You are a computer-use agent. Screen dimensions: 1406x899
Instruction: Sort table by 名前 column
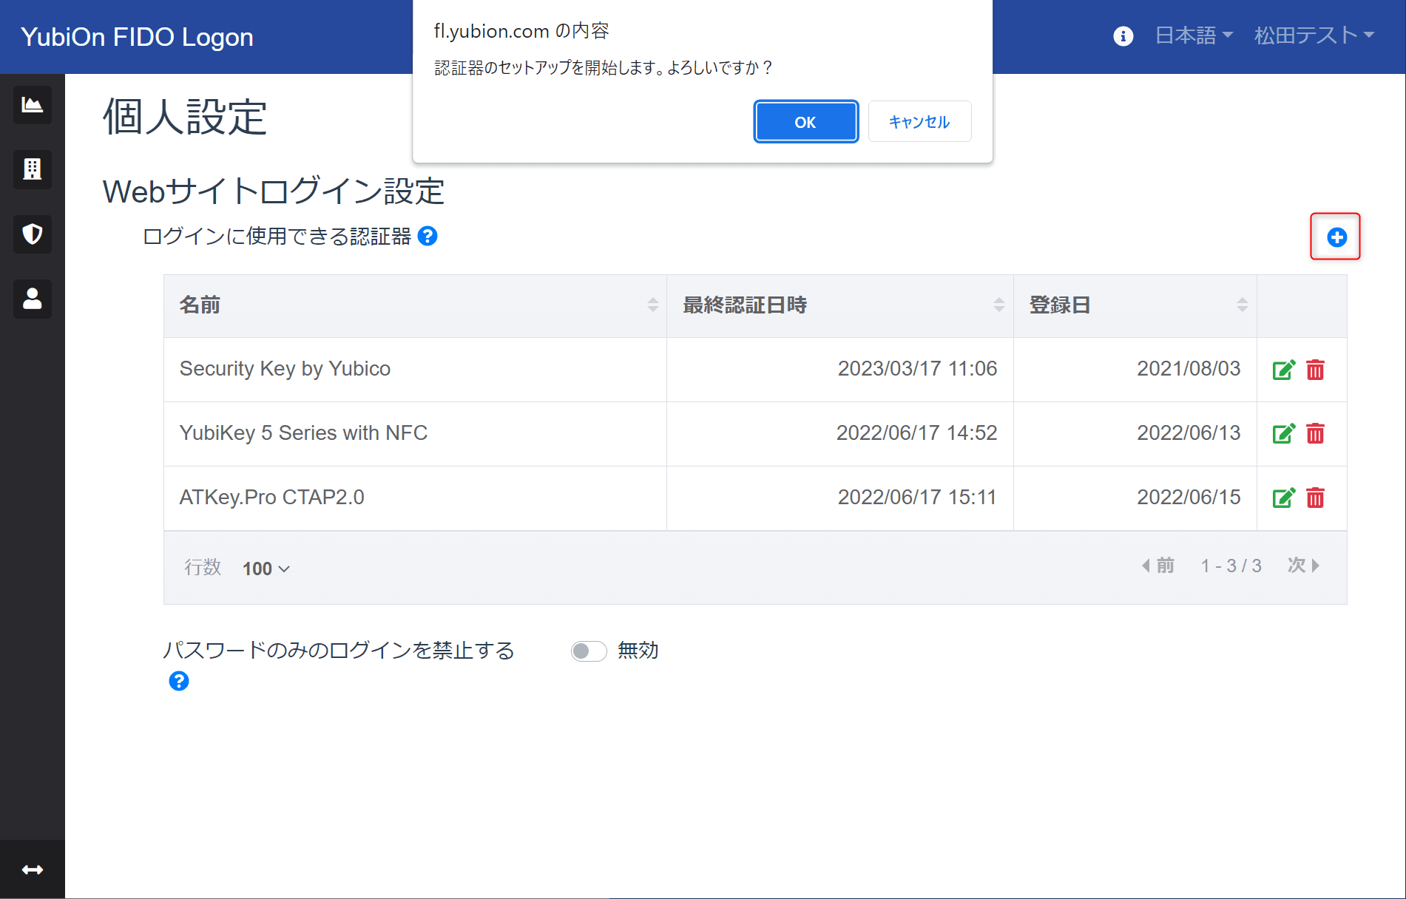[x=415, y=305]
